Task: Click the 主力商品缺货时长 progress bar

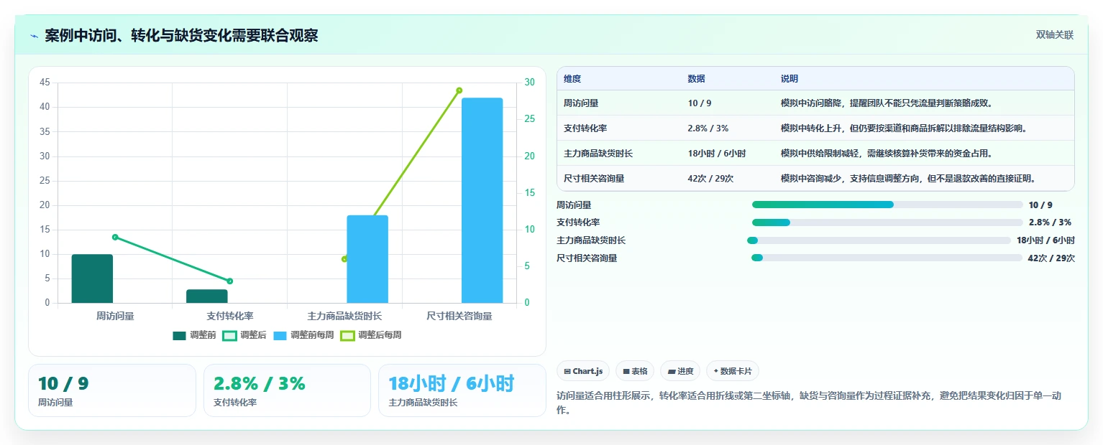Action: 879,240
